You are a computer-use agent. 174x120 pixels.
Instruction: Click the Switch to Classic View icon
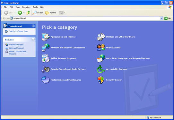(x=6, y=31)
